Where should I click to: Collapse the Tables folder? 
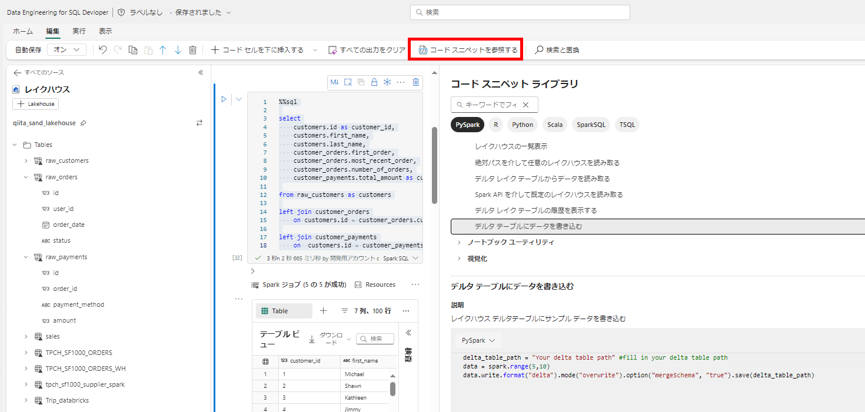tap(15, 145)
